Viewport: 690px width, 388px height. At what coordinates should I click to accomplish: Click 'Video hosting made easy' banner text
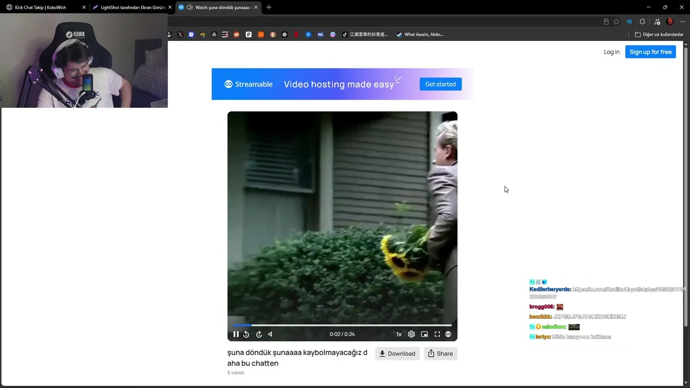(339, 84)
